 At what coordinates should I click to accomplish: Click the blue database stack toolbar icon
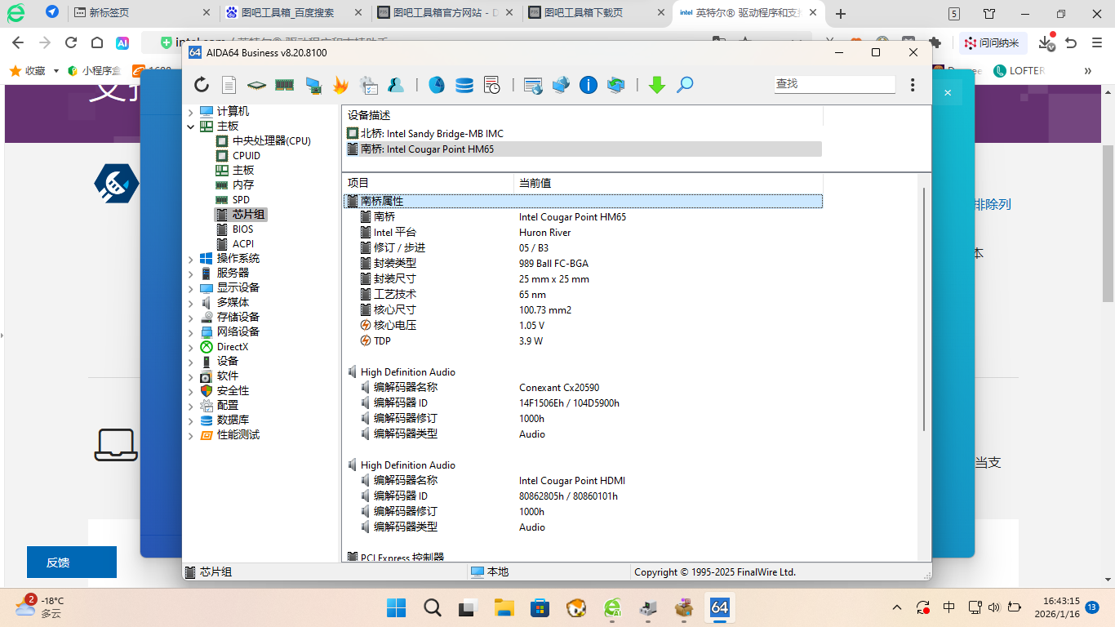tap(464, 85)
